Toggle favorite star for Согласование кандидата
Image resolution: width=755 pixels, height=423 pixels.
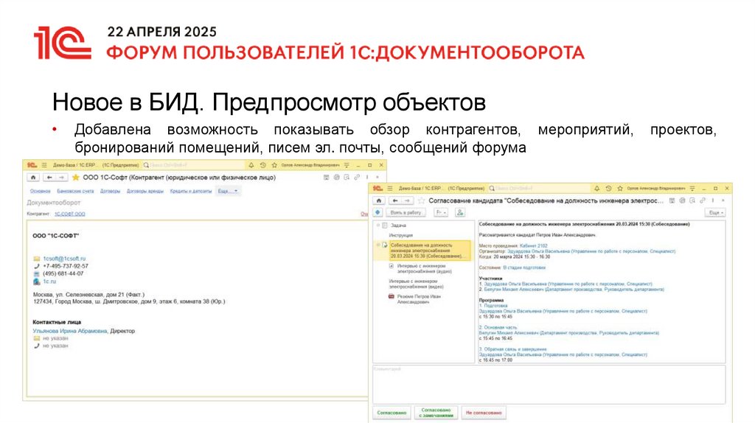(x=421, y=200)
